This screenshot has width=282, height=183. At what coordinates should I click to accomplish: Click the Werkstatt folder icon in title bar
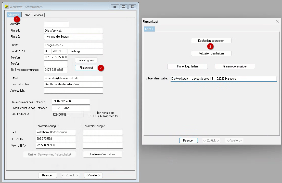point(6,6)
